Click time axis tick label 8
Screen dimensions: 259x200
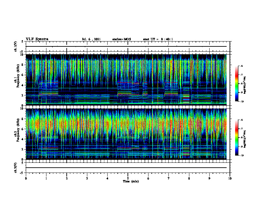(x=189, y=178)
